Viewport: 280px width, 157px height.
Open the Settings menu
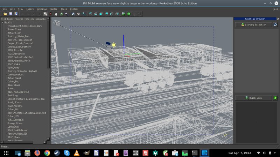42,9
